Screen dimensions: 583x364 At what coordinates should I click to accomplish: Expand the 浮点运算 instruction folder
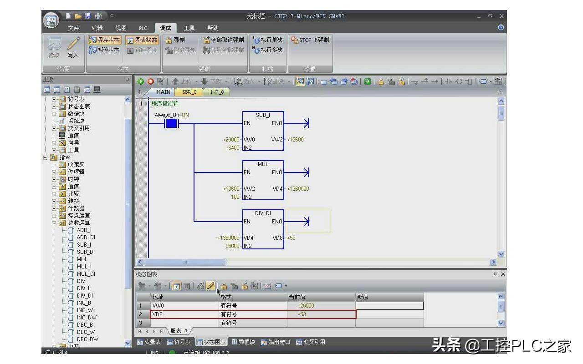tap(55, 216)
